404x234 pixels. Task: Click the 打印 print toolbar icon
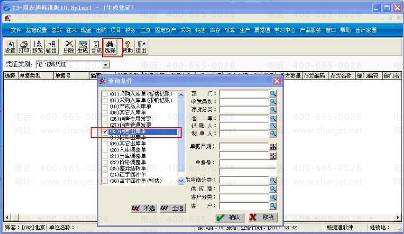(x=24, y=47)
